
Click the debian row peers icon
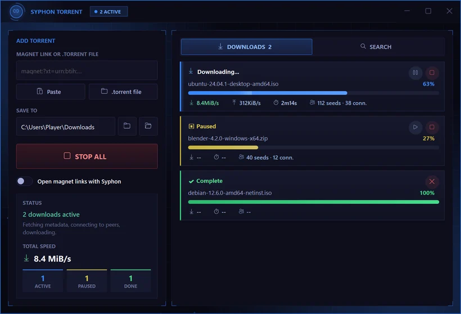pyautogui.click(x=241, y=211)
